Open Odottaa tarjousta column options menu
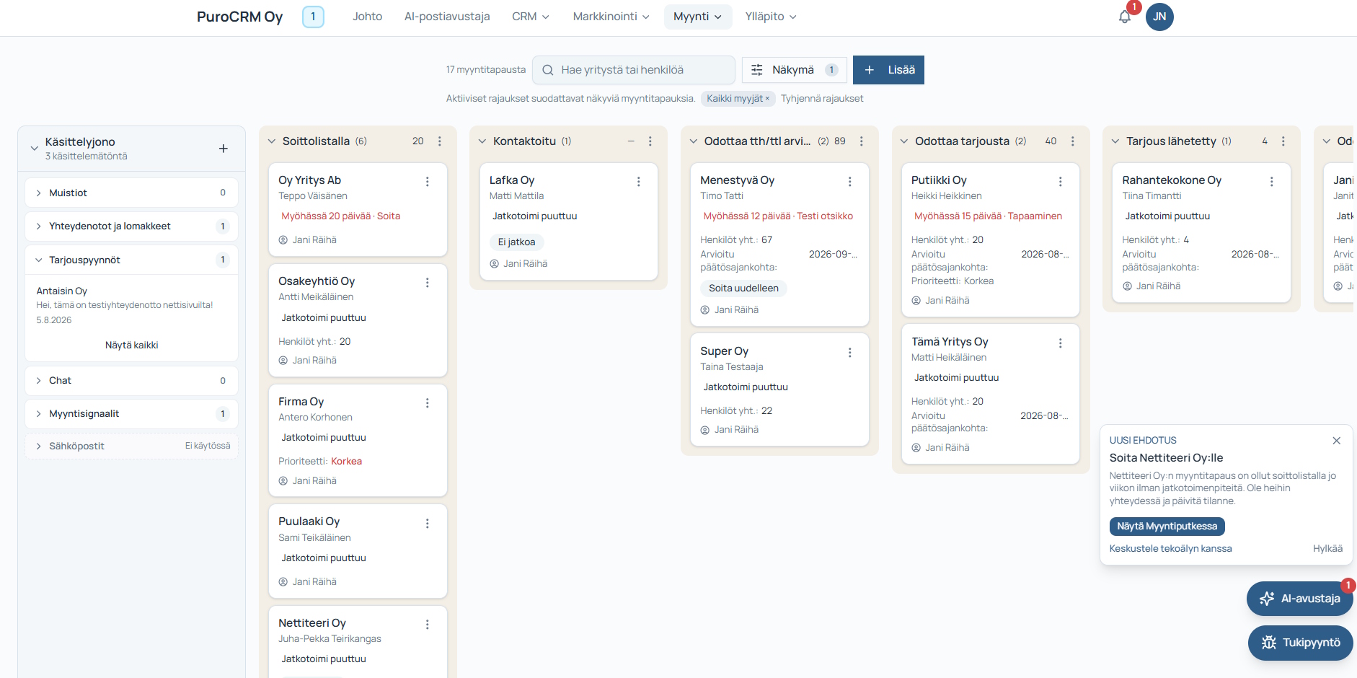 pos(1073,141)
